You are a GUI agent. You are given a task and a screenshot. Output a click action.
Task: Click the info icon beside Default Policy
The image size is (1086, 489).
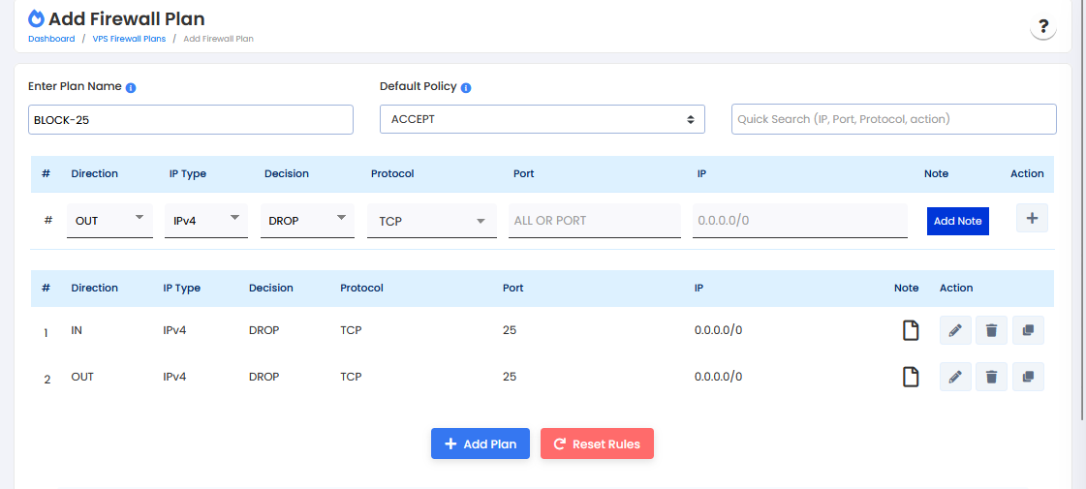tap(466, 87)
